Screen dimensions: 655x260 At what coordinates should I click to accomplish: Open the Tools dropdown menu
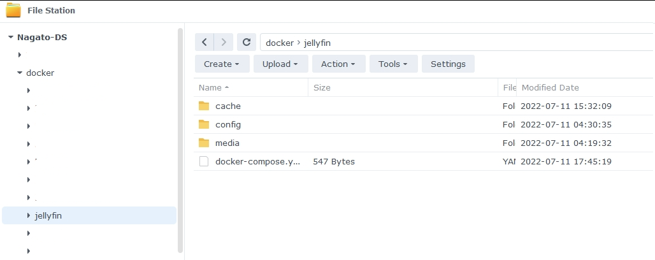click(393, 64)
